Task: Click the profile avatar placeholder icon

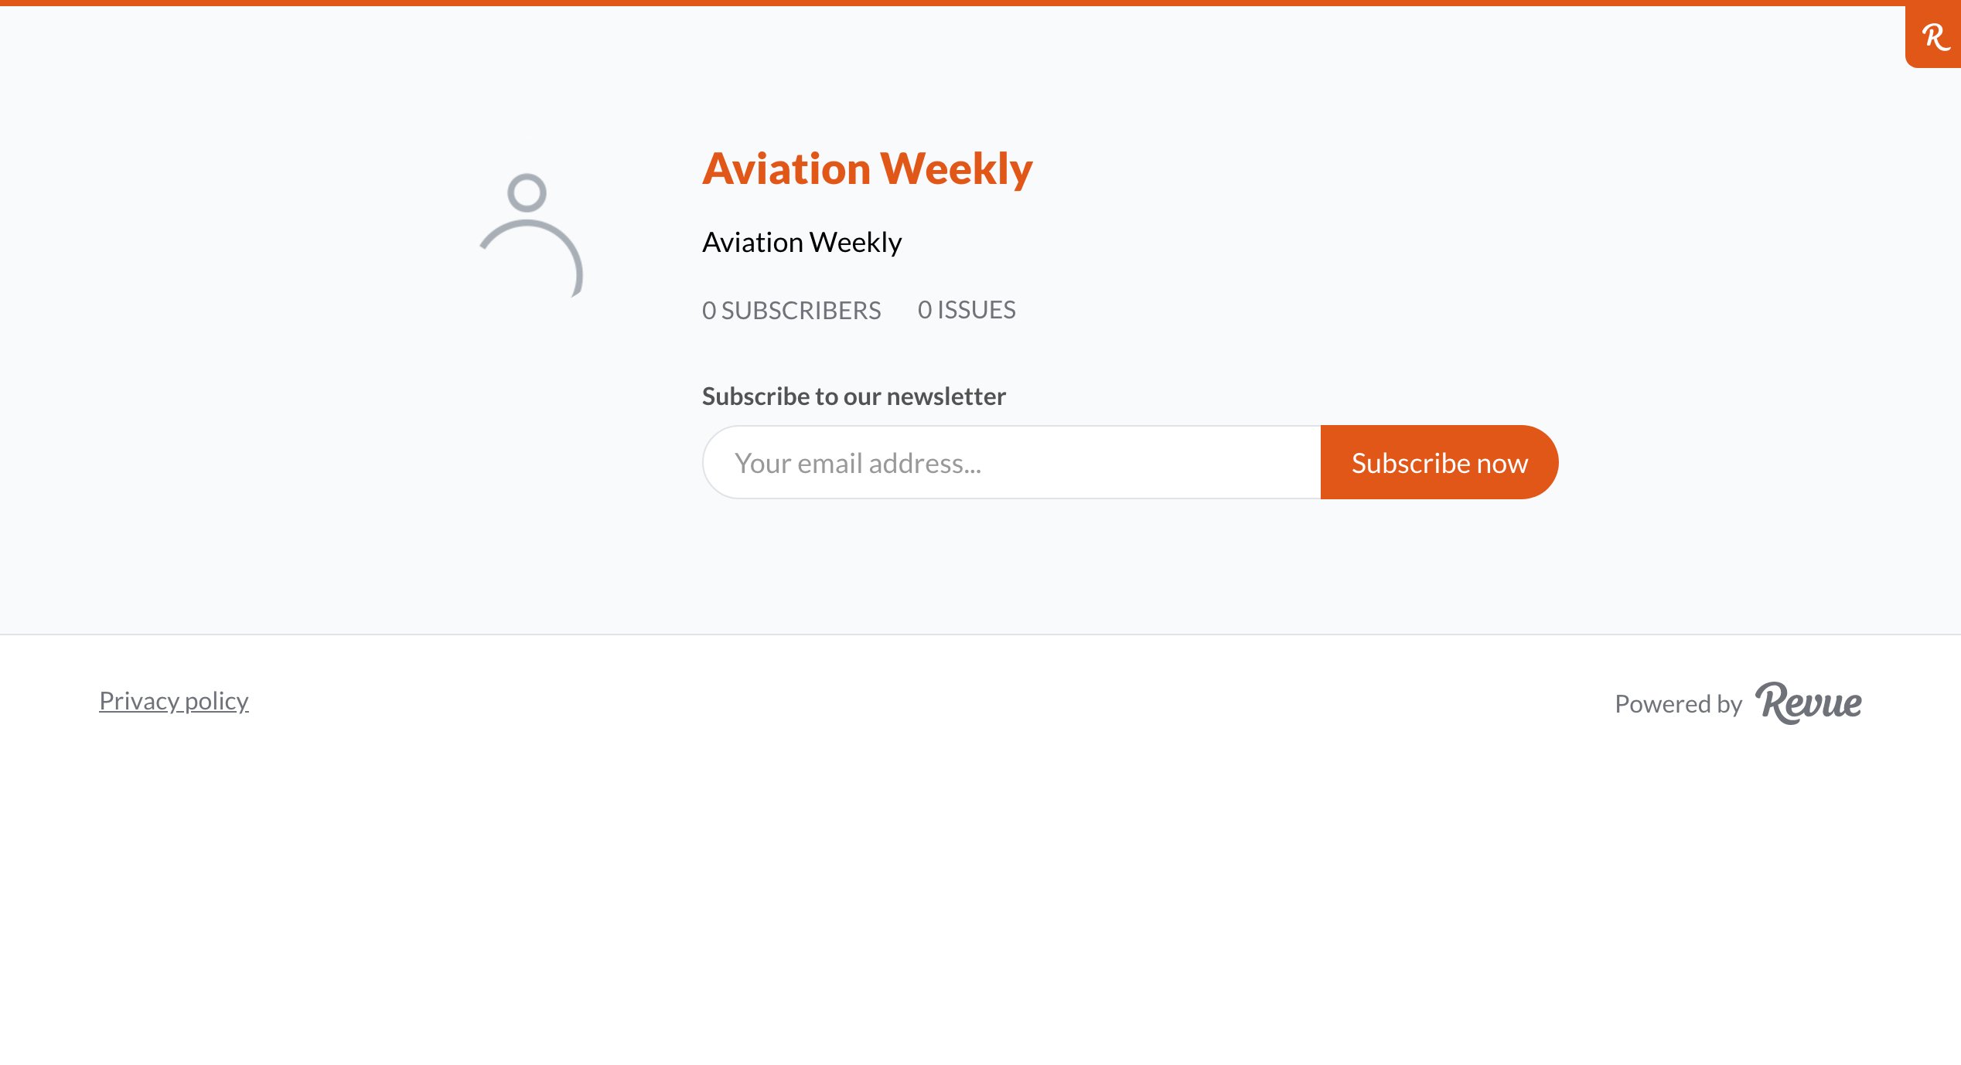Action: click(531, 235)
